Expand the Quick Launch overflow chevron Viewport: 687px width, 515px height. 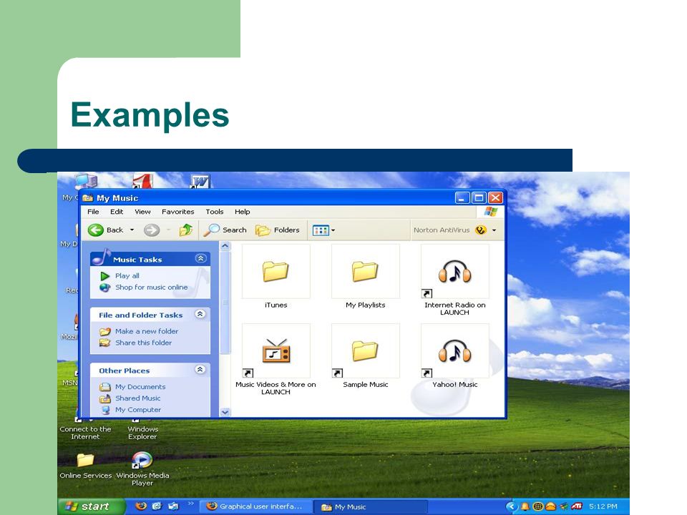[191, 504]
